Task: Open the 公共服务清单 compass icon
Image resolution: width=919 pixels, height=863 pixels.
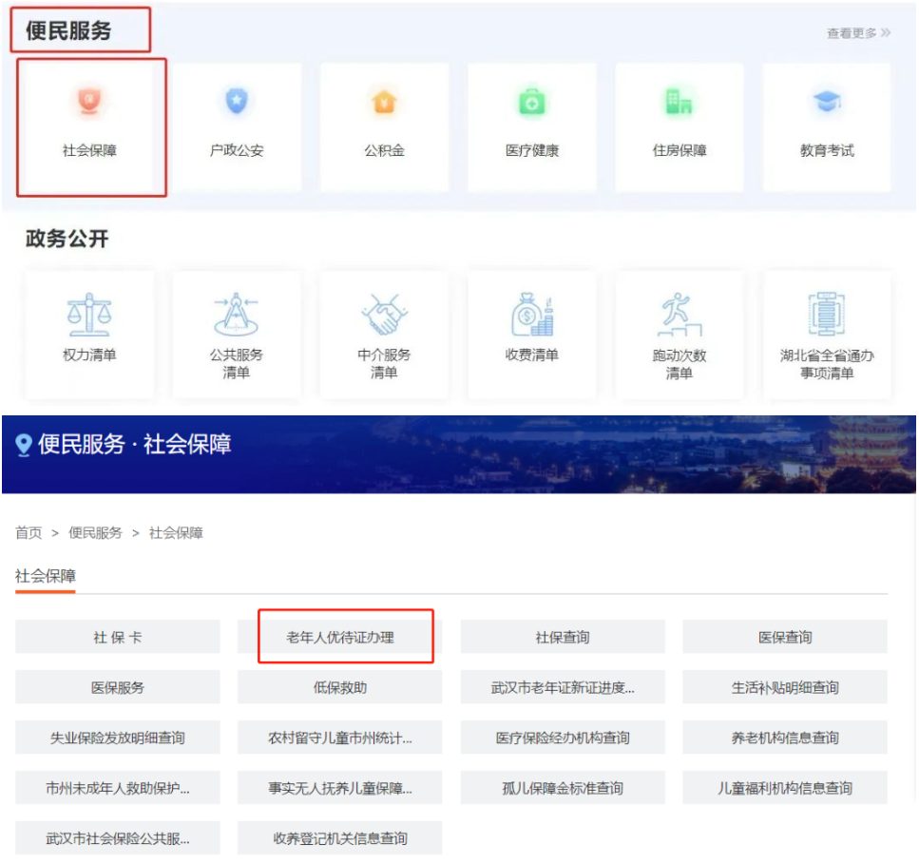Action: coord(236,315)
